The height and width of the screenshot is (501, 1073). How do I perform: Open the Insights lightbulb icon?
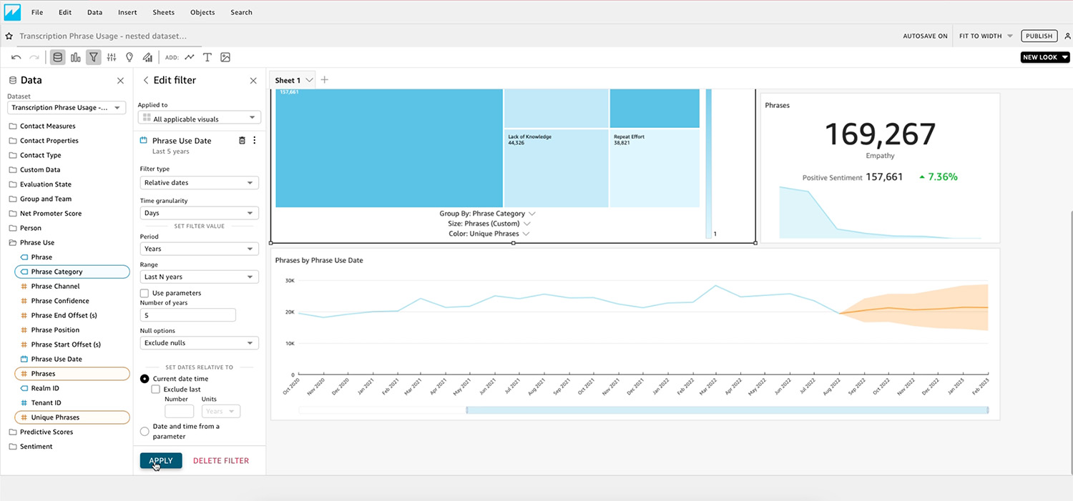[x=129, y=57]
